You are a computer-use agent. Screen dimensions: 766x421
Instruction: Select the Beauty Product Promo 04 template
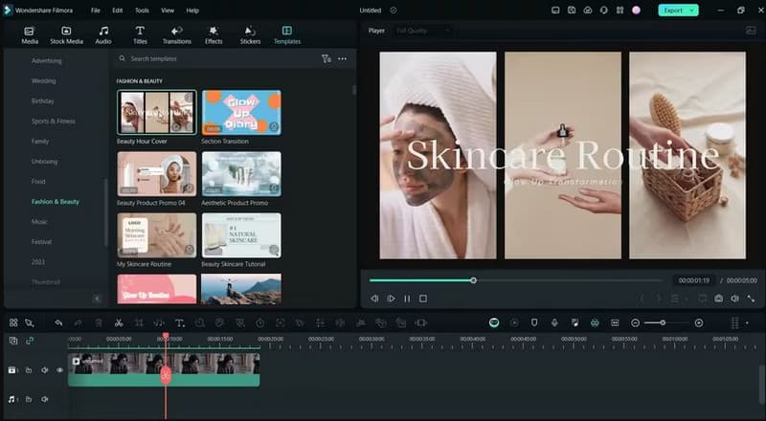tap(157, 173)
